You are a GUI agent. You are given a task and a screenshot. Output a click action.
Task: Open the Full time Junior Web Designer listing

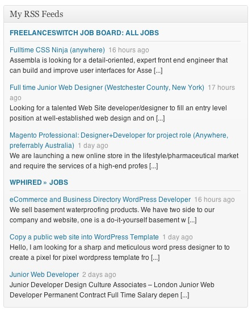coord(107,88)
